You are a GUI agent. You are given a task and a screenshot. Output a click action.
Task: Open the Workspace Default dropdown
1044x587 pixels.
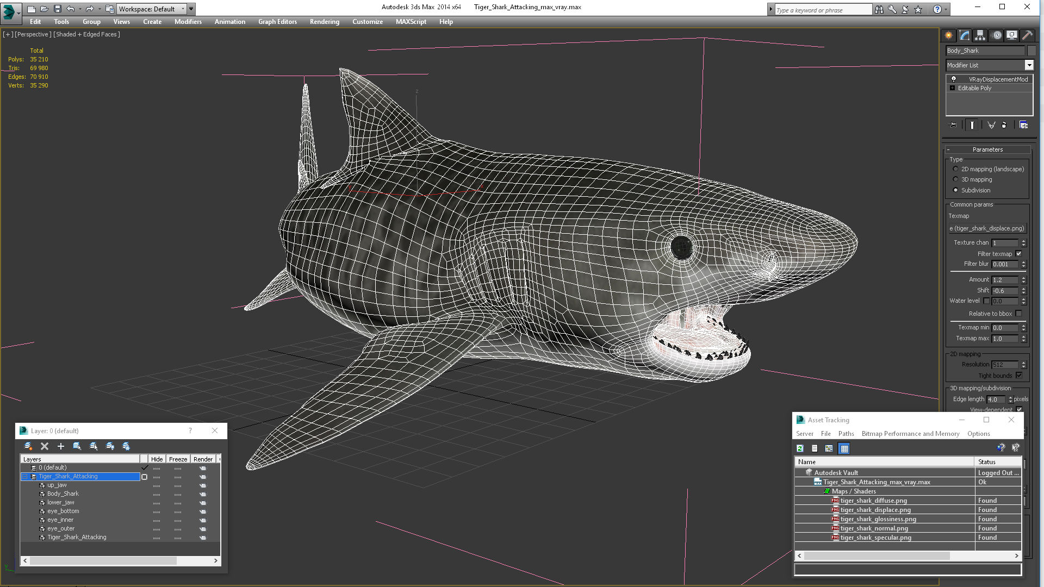click(183, 9)
